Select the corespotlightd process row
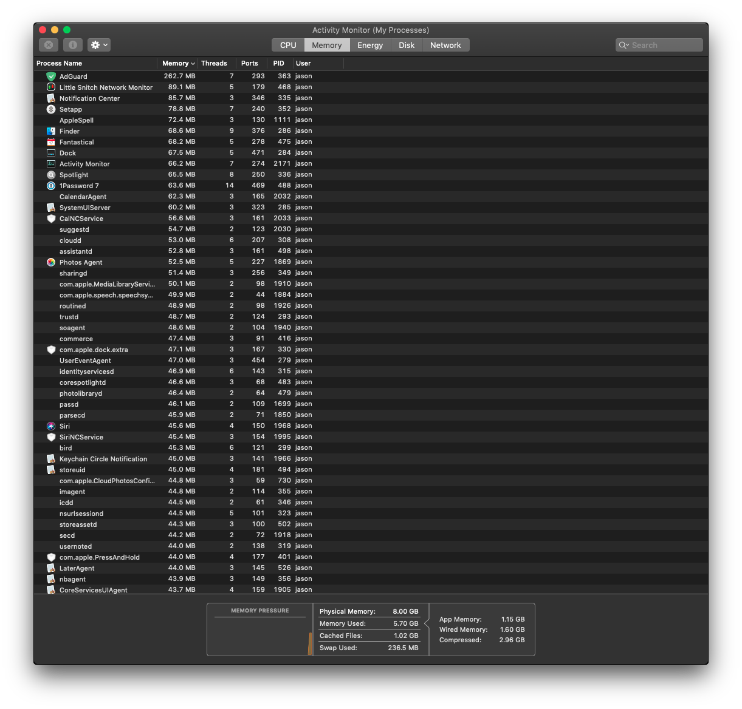Screen dimensions: 742x709 point(371,382)
